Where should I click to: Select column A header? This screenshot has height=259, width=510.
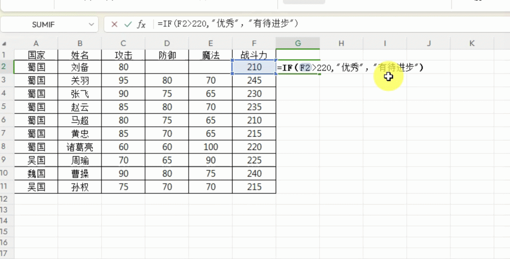point(36,43)
